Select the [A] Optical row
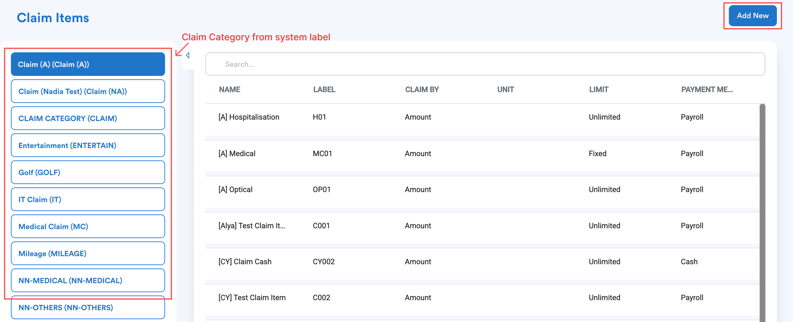 235,190
